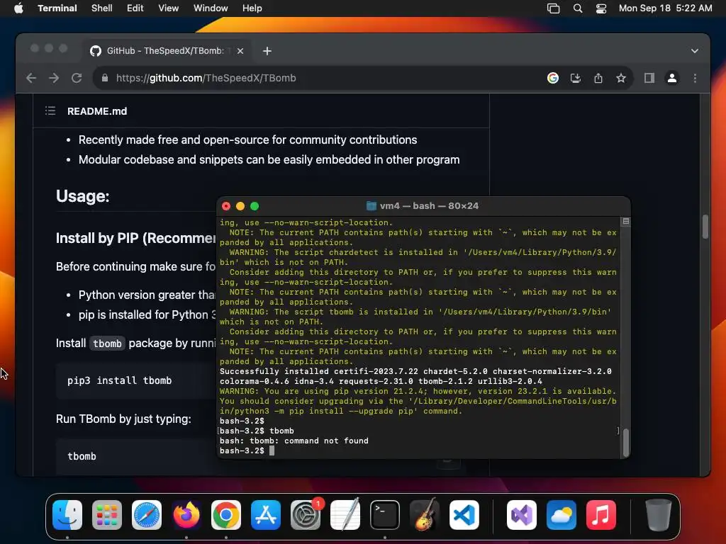Open Launchpad from the Dock

click(x=107, y=515)
